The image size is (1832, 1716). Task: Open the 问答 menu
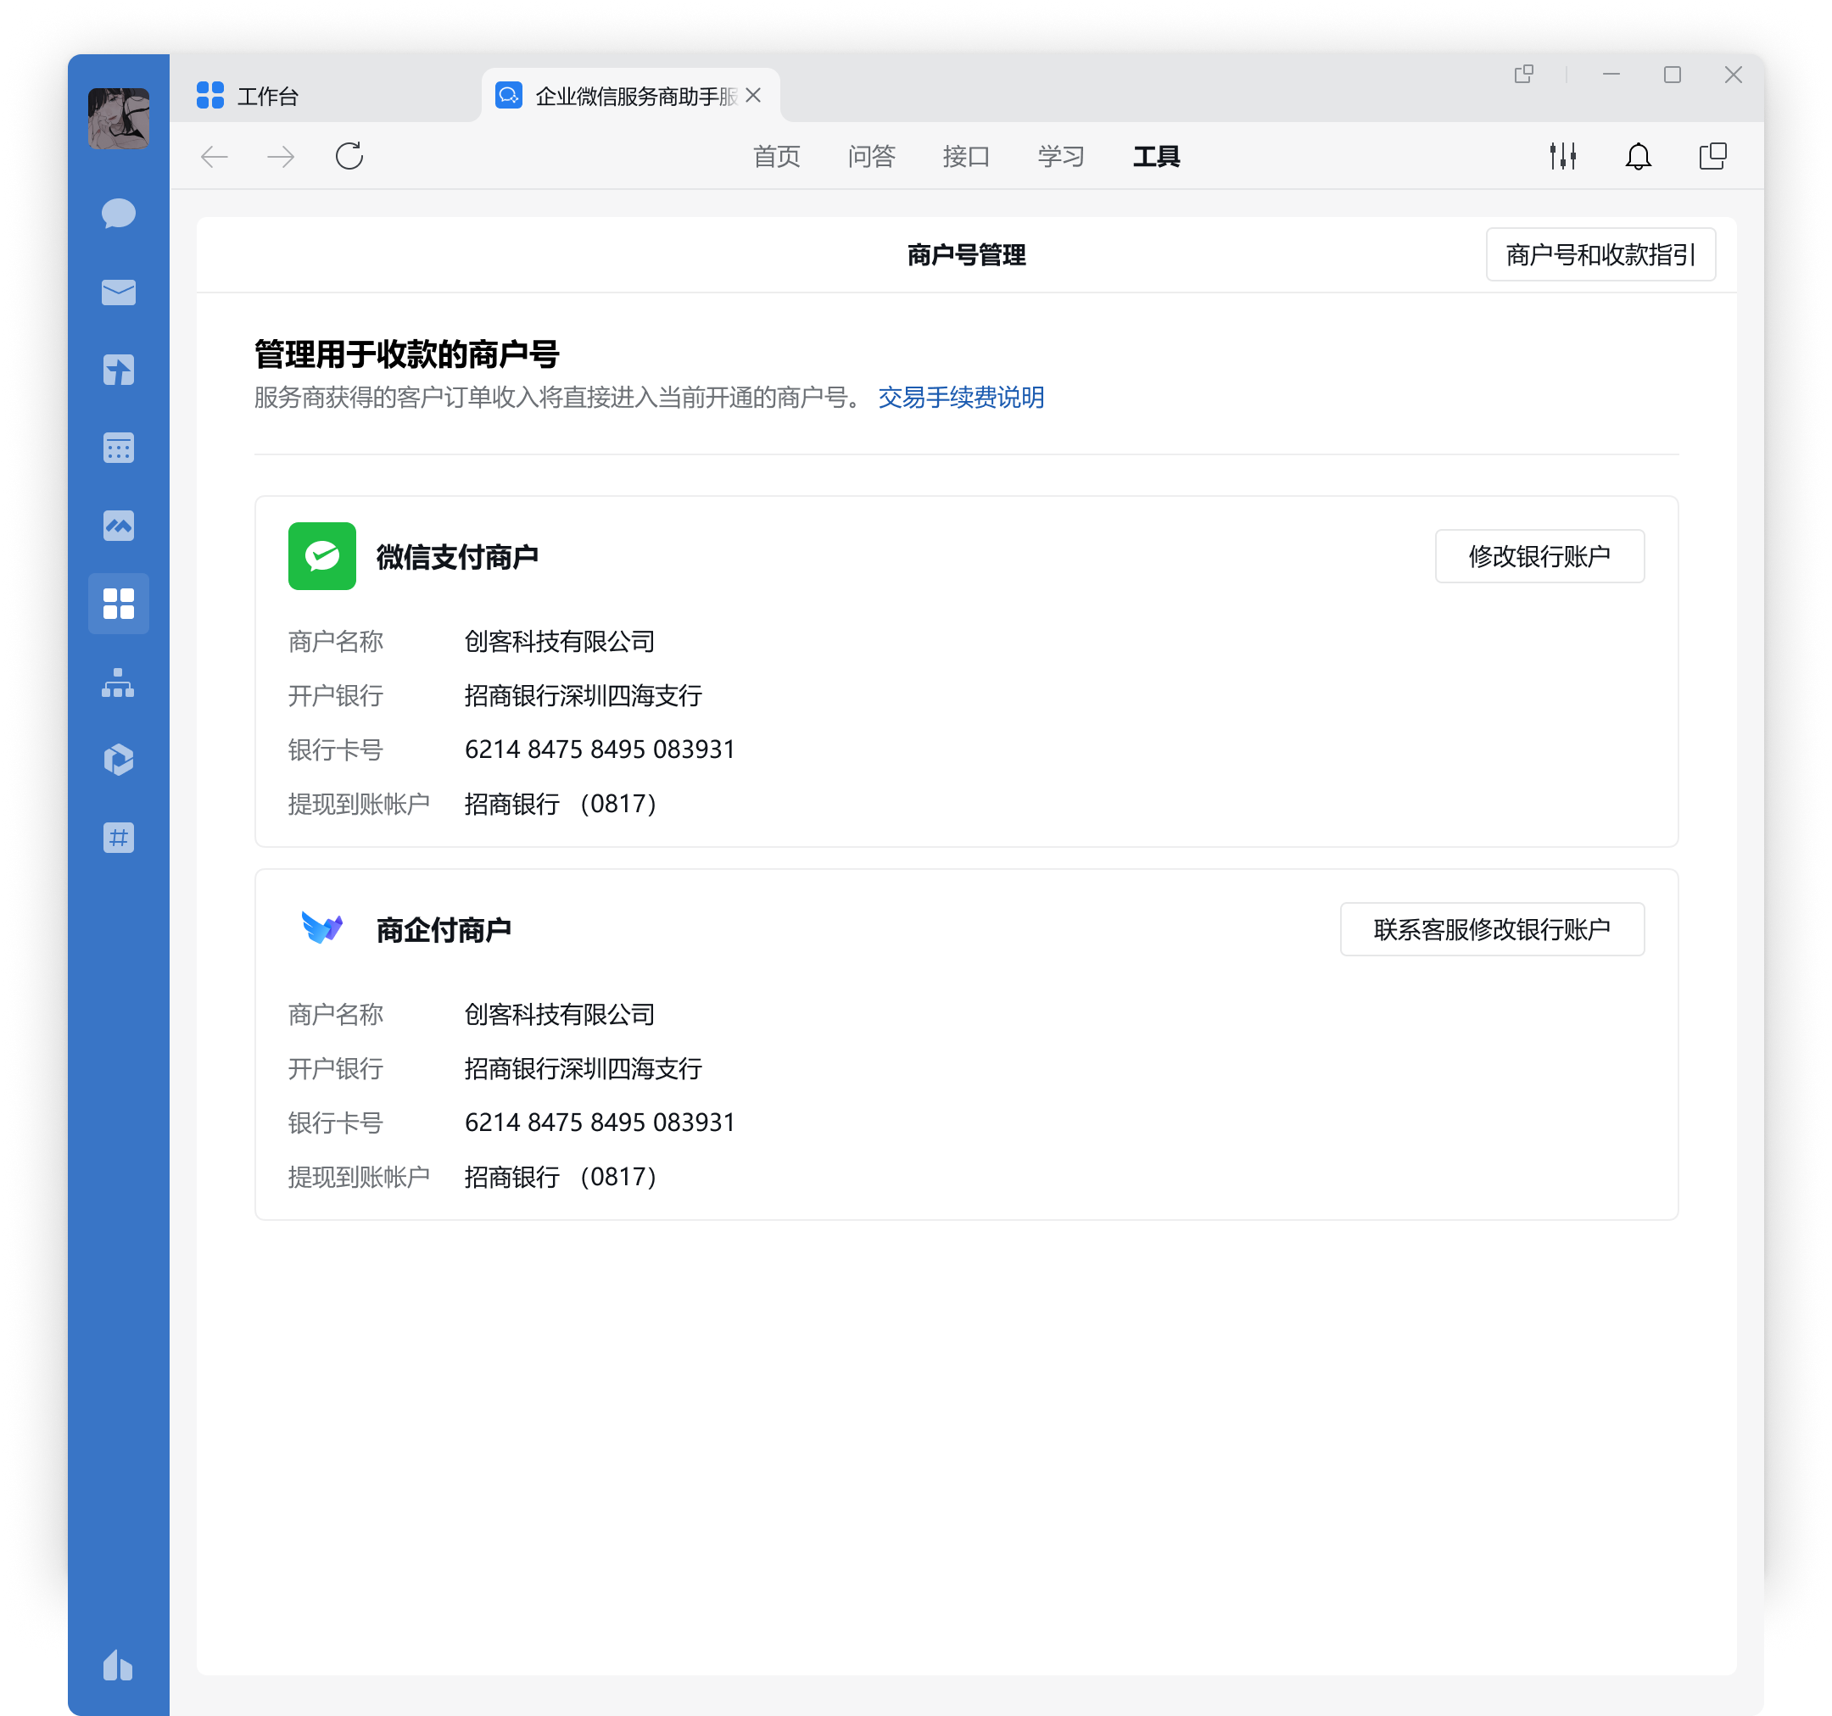871,157
